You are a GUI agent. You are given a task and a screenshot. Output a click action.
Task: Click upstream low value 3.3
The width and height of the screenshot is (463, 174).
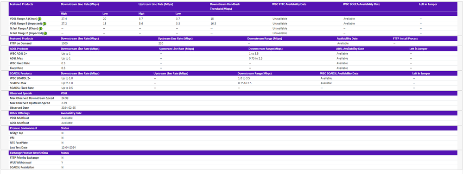click(x=178, y=24)
